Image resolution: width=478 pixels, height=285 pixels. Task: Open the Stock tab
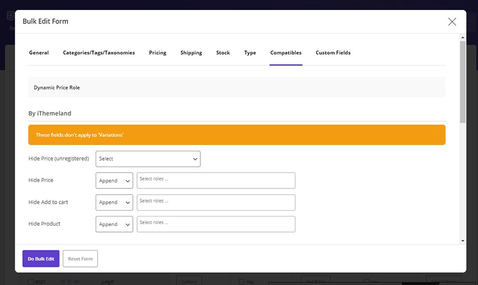tap(223, 53)
